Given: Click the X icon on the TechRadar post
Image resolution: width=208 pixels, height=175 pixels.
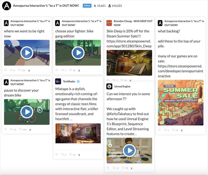Looking at the screenshot, I should click(x=79, y=155).
